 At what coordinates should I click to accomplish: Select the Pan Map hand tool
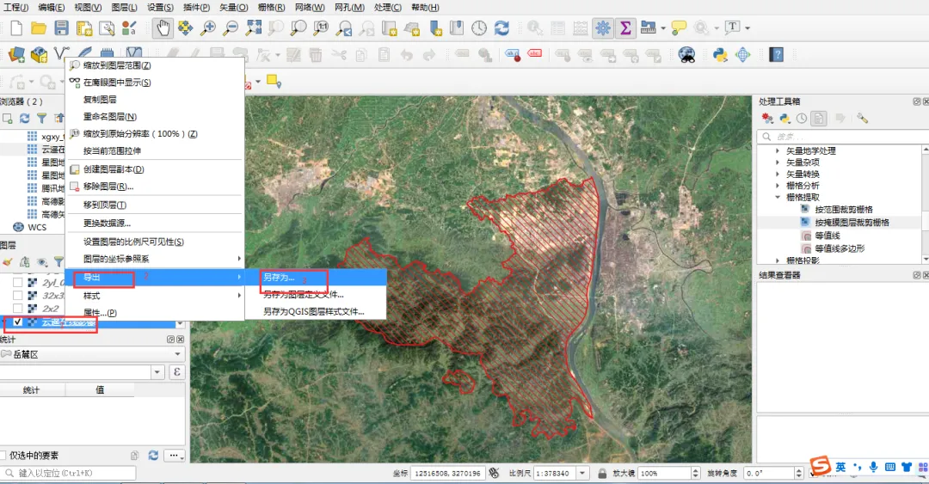tap(163, 28)
